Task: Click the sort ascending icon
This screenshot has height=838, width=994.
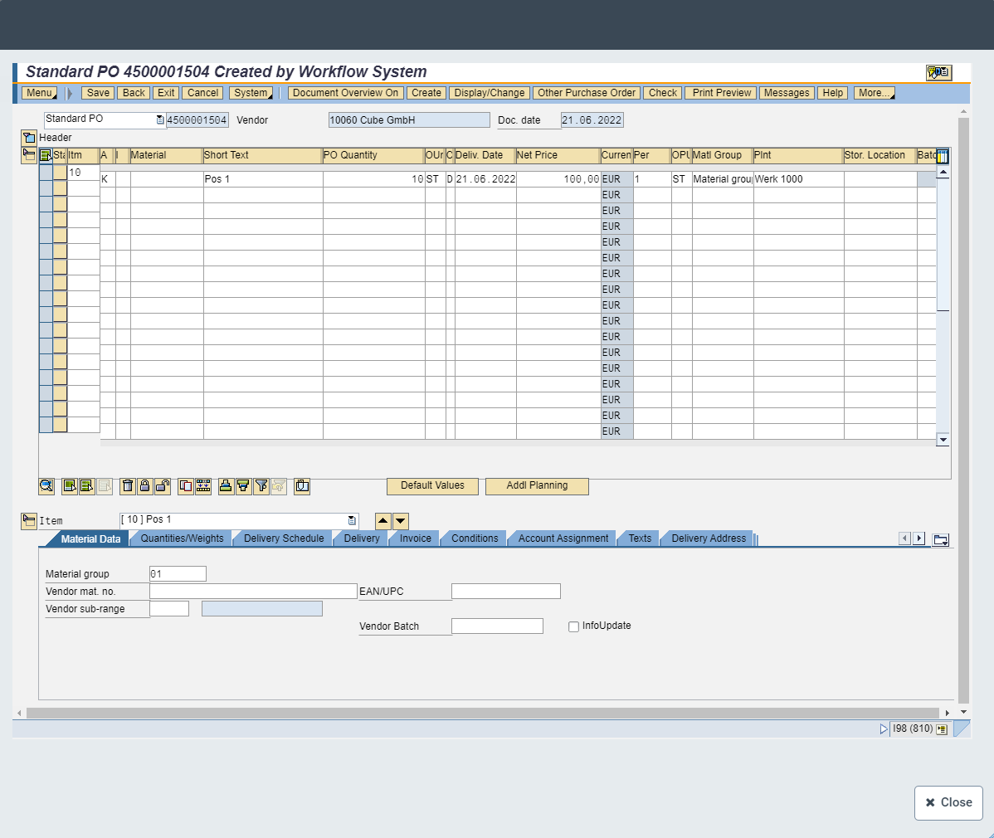Action: coord(225,486)
